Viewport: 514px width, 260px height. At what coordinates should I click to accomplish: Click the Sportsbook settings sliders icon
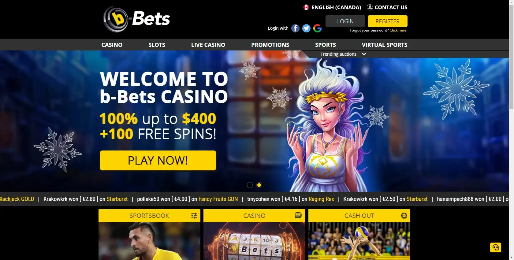point(194,216)
